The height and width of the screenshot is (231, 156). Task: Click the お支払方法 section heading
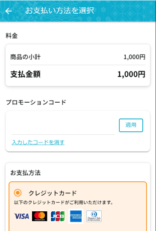click(26, 173)
